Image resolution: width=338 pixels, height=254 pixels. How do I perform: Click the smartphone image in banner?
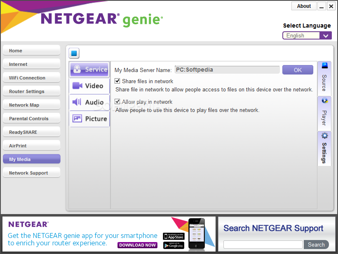196,234
